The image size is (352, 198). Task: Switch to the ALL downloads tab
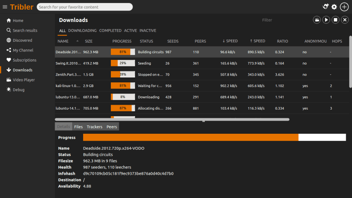pyautogui.click(x=62, y=31)
